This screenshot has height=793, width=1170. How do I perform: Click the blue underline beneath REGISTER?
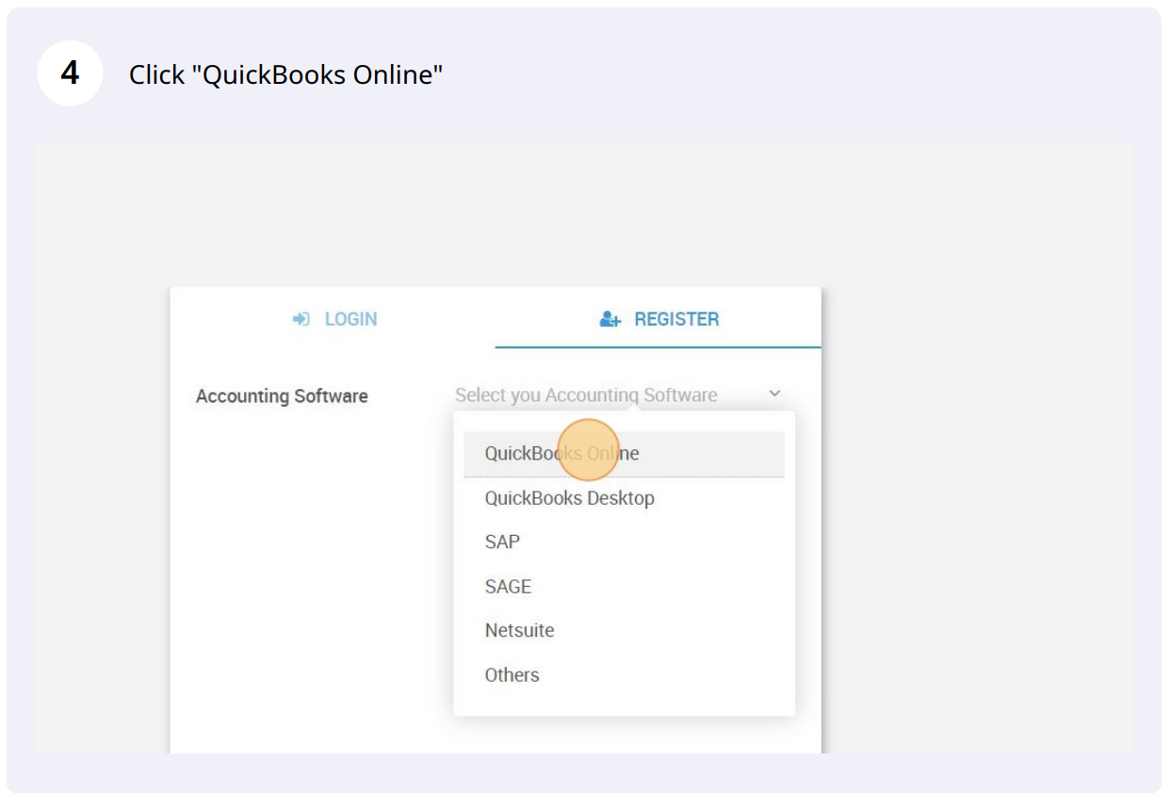(658, 347)
